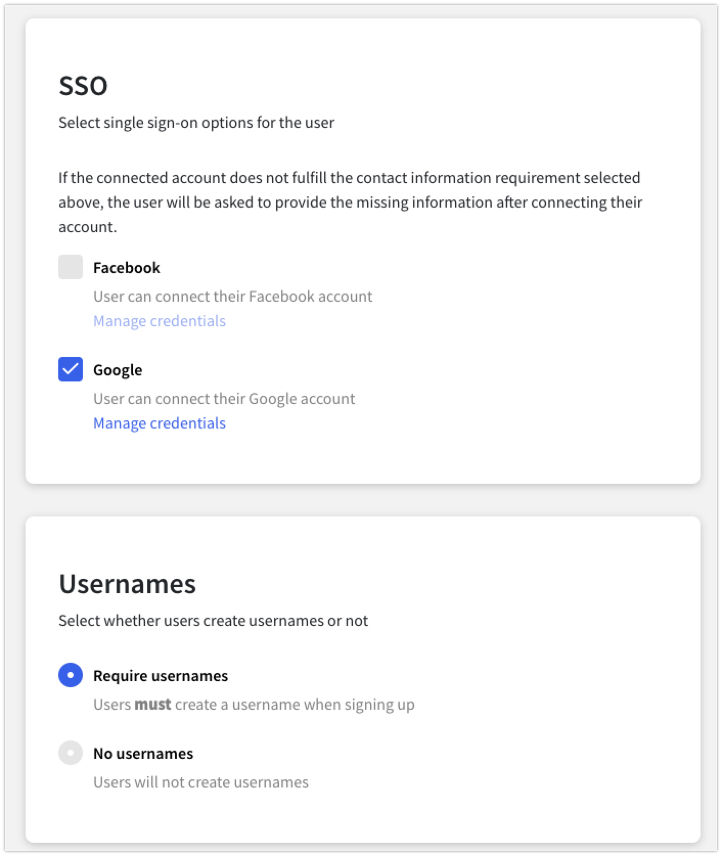The height and width of the screenshot is (856, 722).
Task: Click the Require usernames label text
Action: tap(161, 675)
